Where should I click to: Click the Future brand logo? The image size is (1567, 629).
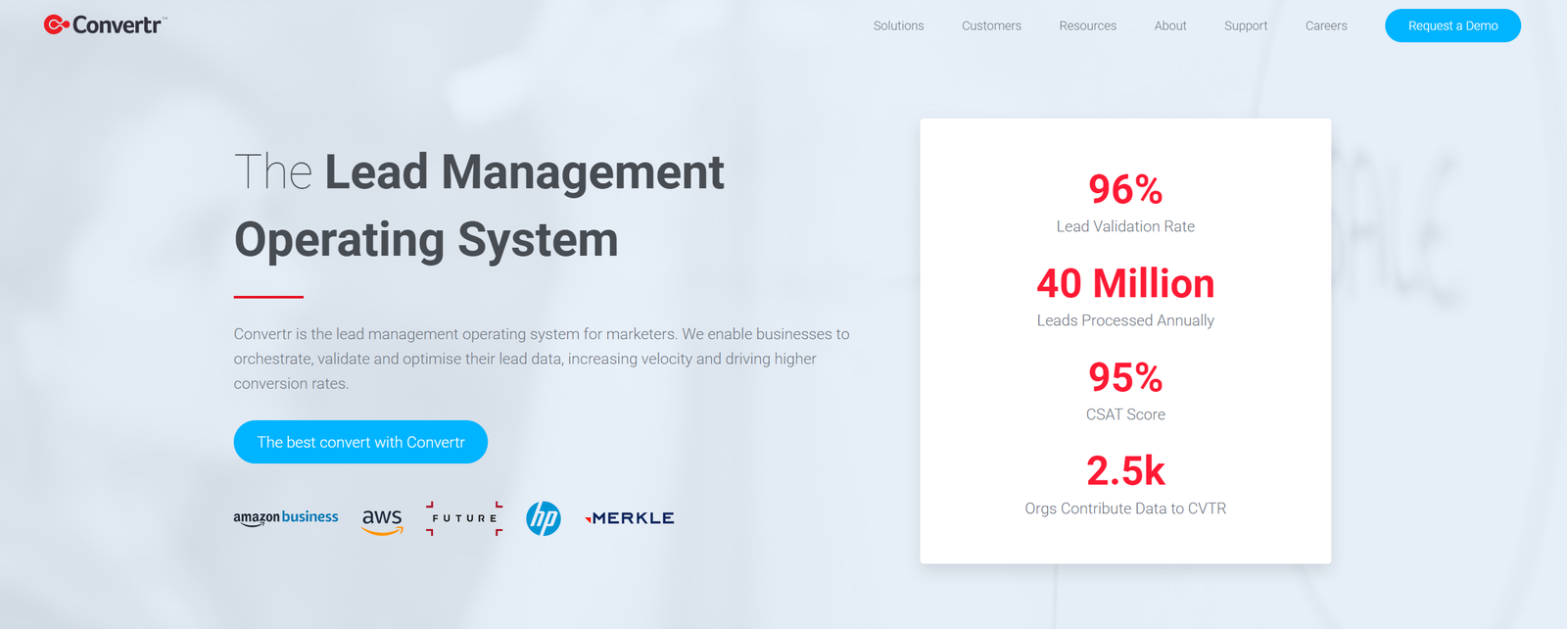pos(464,518)
